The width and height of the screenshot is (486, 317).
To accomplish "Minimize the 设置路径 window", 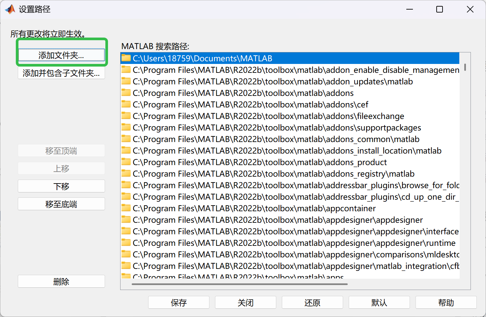I will click(410, 9).
